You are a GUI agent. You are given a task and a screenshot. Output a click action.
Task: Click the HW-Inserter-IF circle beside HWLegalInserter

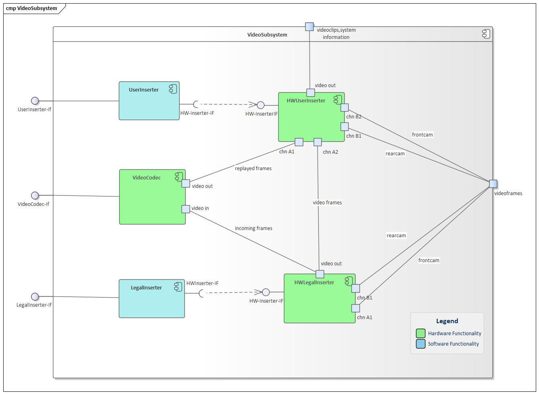pyautogui.click(x=265, y=292)
